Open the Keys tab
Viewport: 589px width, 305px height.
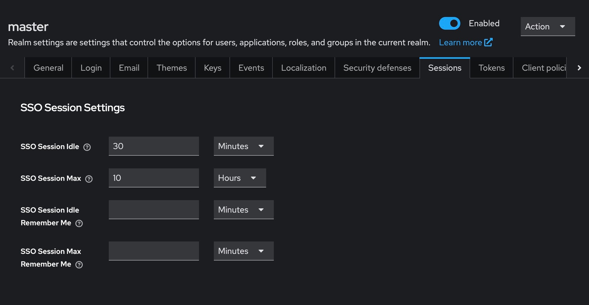coord(213,68)
